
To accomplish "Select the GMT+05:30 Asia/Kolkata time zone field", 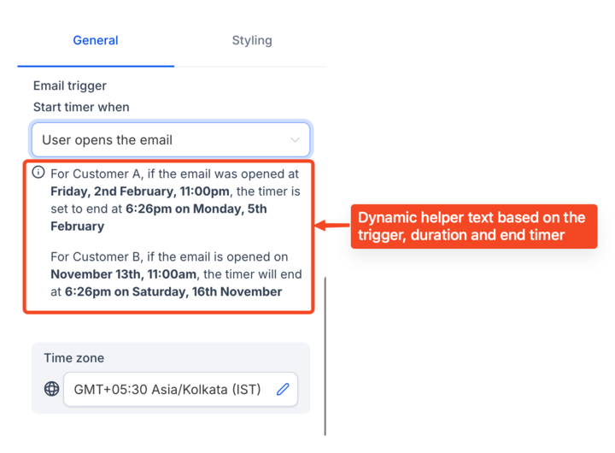I will click(x=180, y=390).
